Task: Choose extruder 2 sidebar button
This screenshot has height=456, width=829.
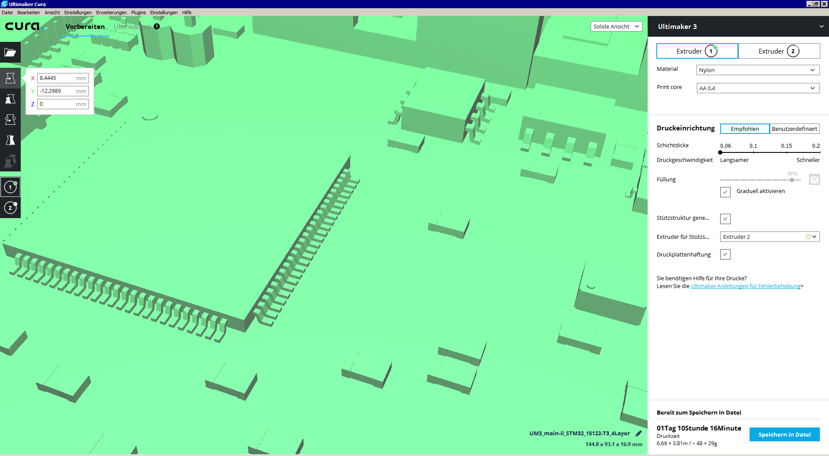Action: [10, 208]
